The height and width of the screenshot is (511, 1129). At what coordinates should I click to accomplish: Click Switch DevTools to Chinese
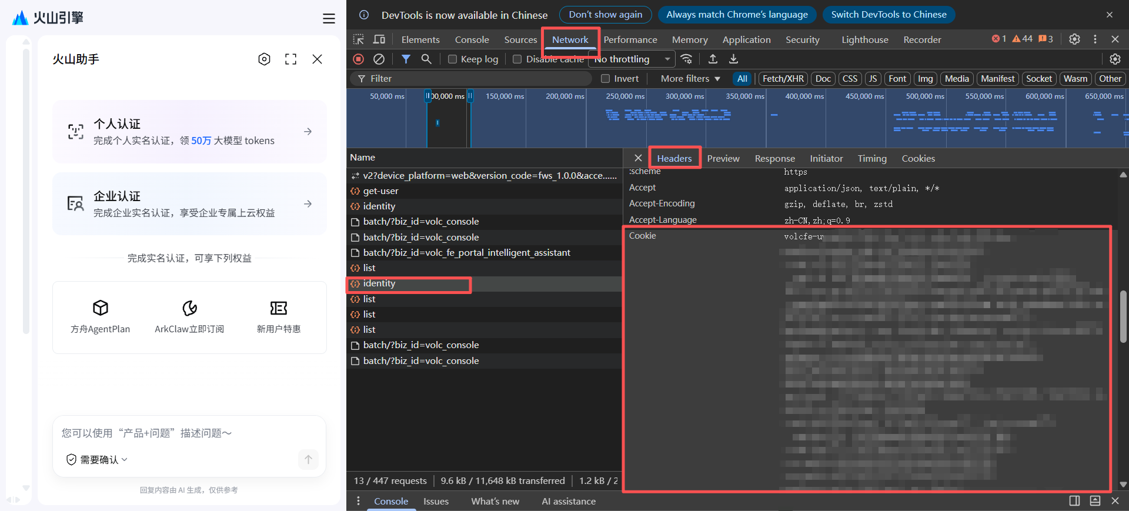click(888, 15)
